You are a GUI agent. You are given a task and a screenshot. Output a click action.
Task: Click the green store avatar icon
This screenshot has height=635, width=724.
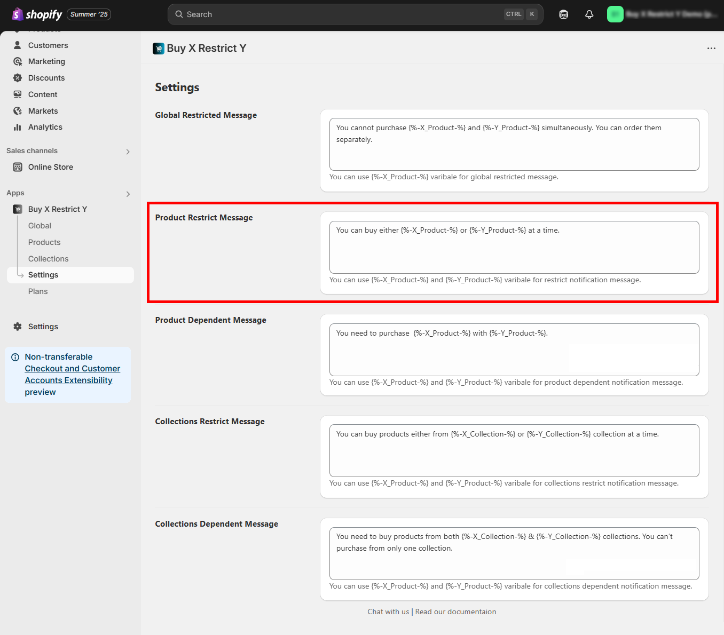pyautogui.click(x=615, y=14)
